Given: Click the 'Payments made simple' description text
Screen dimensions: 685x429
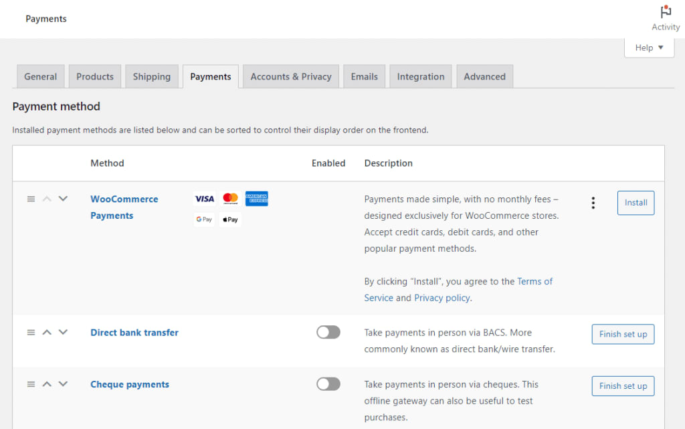Looking at the screenshot, I should tap(462, 224).
